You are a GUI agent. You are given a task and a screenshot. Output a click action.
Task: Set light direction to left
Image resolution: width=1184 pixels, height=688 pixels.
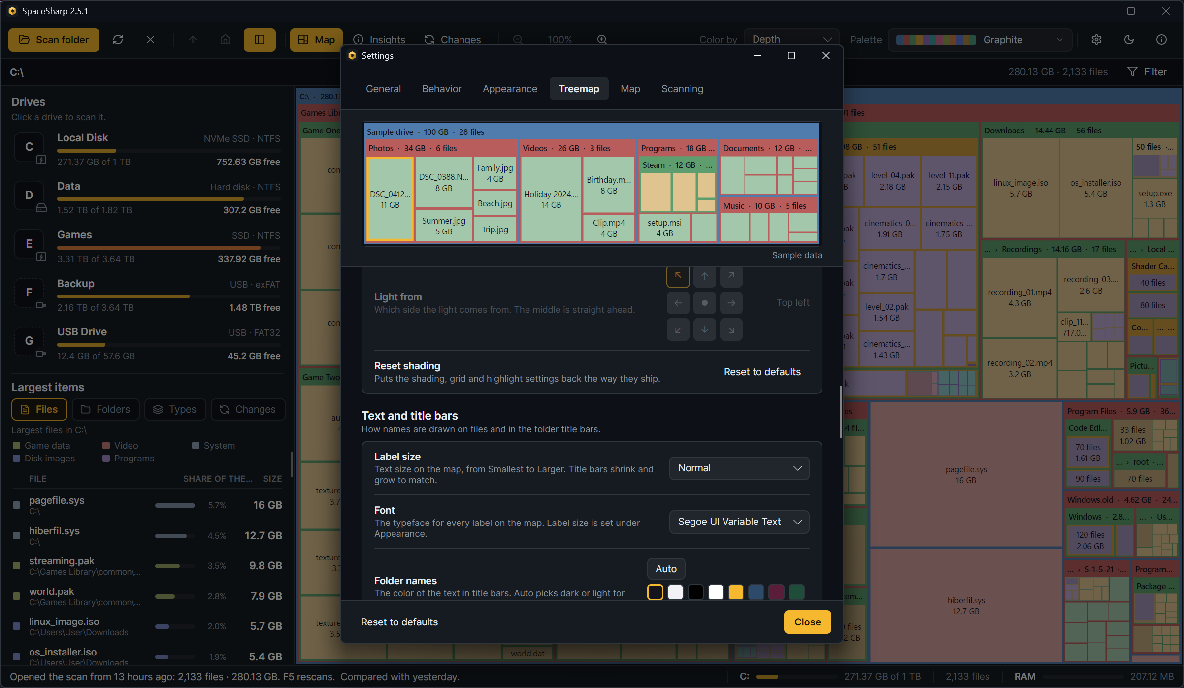pyautogui.click(x=678, y=303)
